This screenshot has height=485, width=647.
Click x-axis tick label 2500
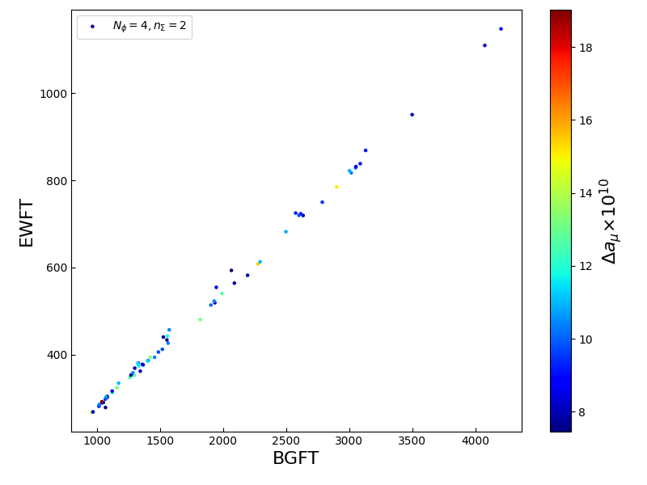(286, 441)
